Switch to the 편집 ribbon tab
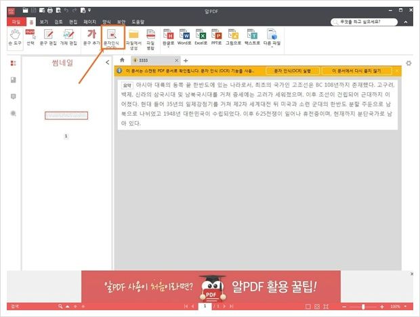Viewport: 420px width, 317px height. pyautogui.click(x=73, y=22)
